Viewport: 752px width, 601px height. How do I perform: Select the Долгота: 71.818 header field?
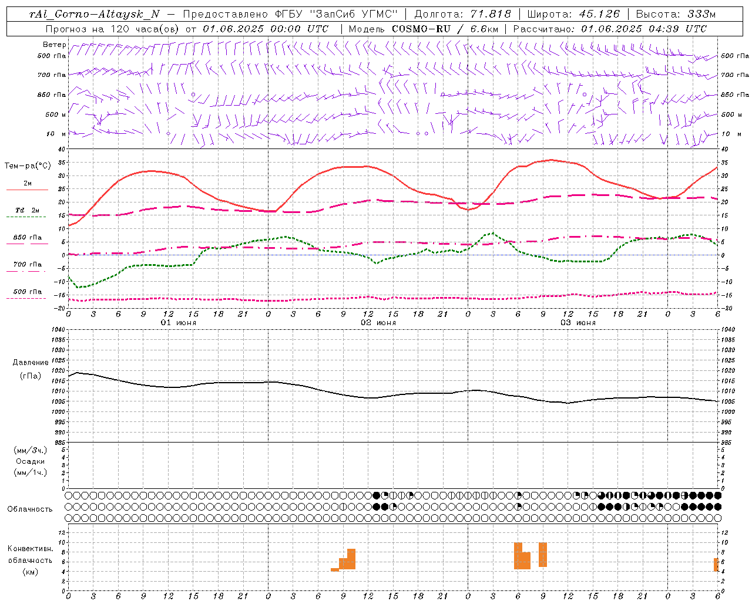(463, 14)
